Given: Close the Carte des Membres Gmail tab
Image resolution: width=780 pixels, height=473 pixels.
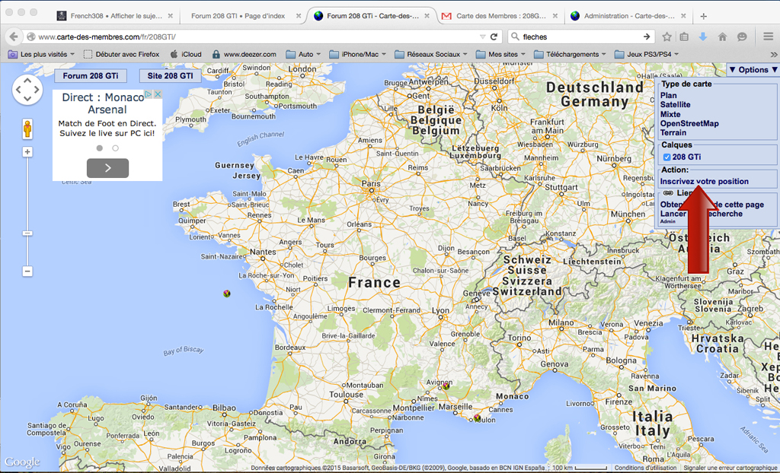Looking at the screenshot, I should (x=555, y=16).
